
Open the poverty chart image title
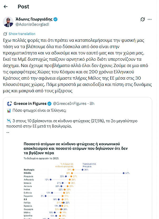[x=75, y=148]
